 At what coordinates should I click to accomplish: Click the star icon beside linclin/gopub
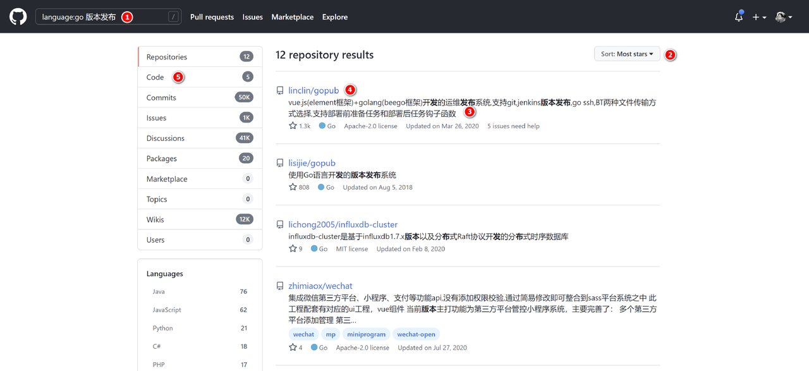click(x=291, y=126)
